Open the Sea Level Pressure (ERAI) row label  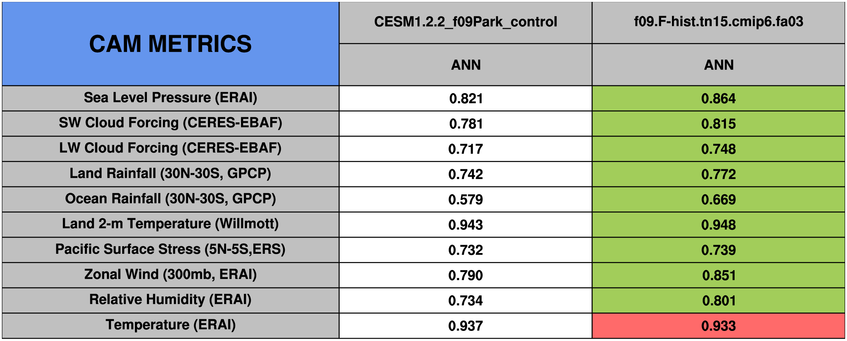tap(171, 98)
